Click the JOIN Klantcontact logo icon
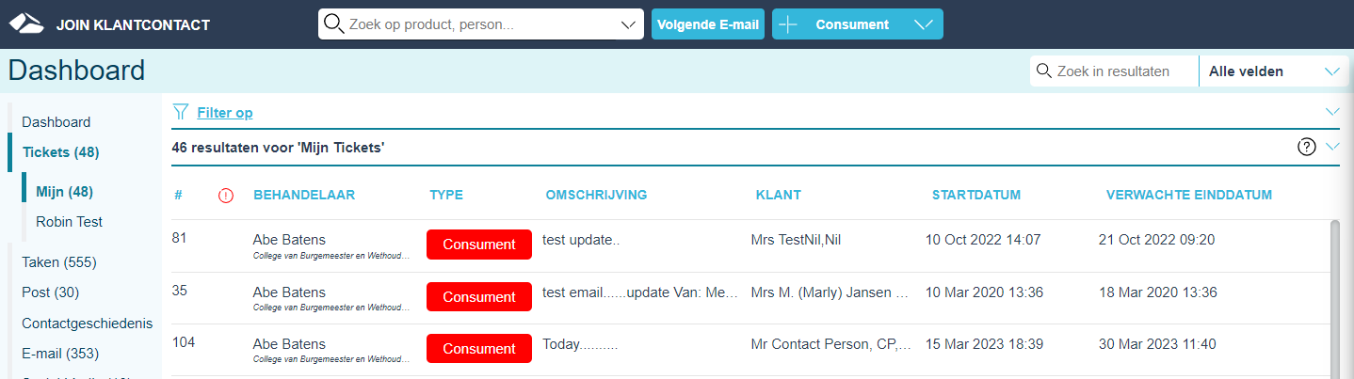Viewport: 1354px width, 379px height. tap(26, 24)
